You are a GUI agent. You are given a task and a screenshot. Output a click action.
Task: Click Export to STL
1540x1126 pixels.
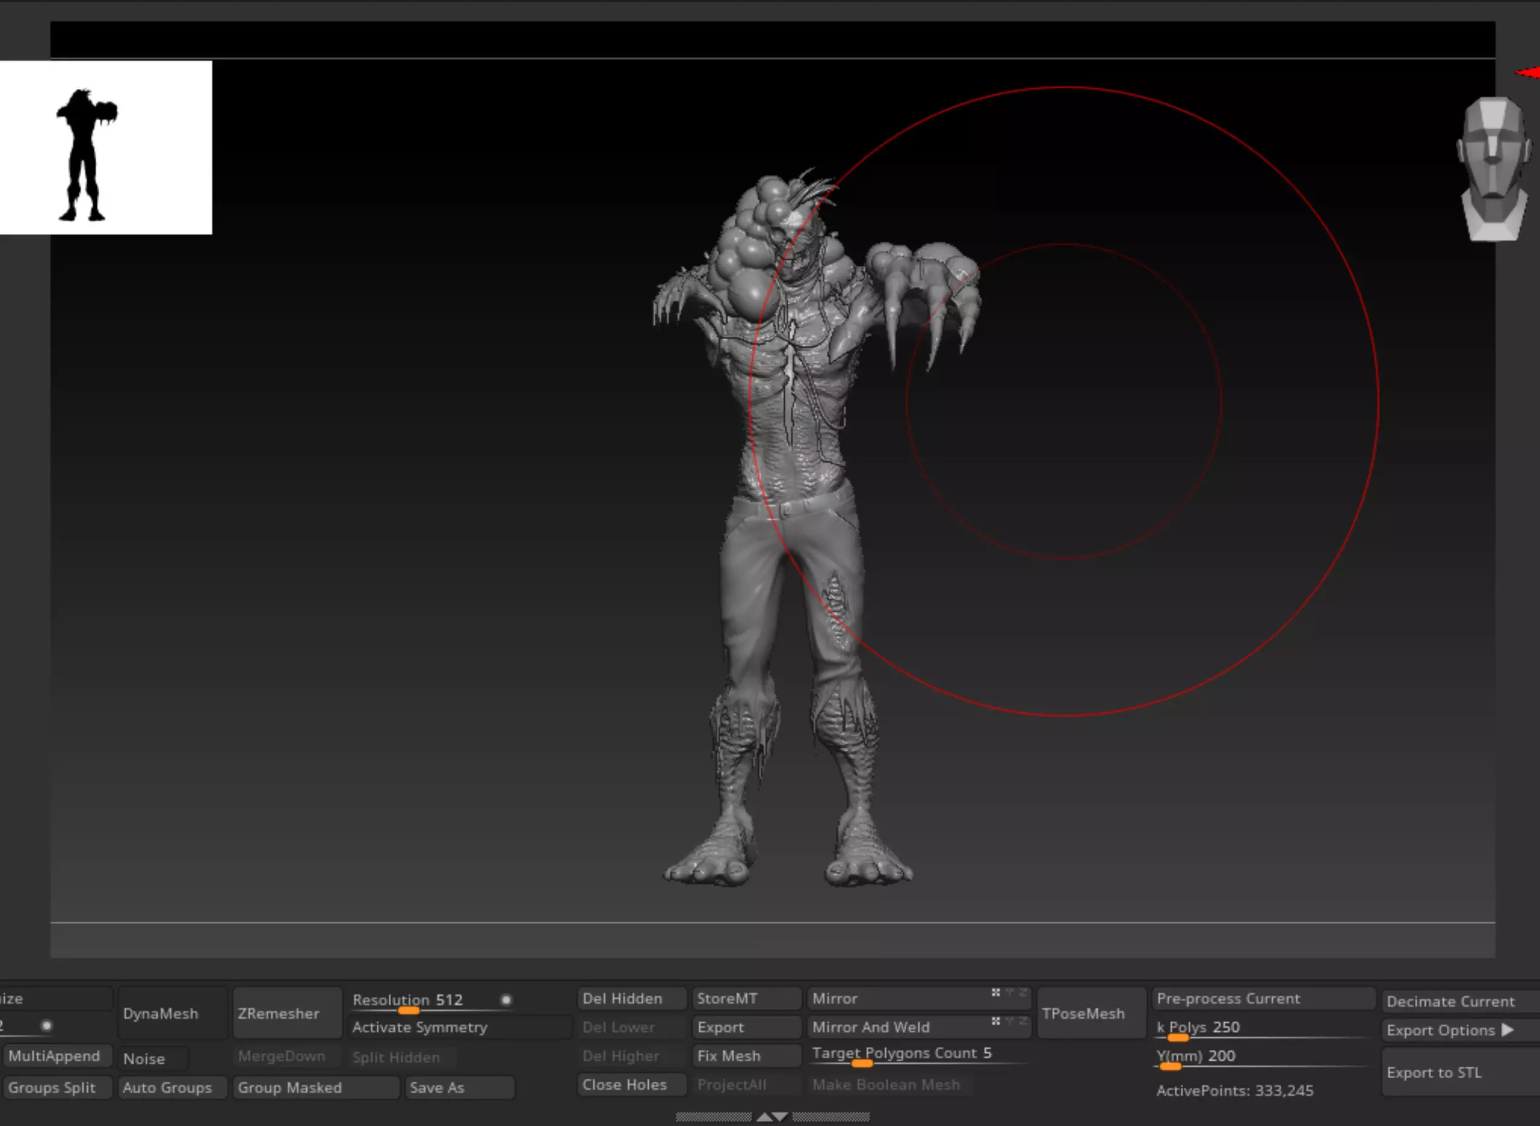[x=1460, y=1072]
